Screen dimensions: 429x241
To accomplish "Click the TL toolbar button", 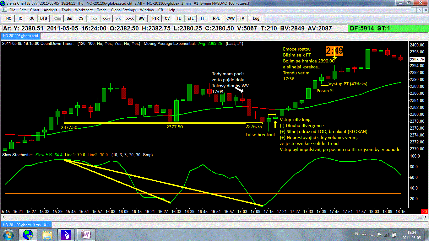I will [x=179, y=19].
